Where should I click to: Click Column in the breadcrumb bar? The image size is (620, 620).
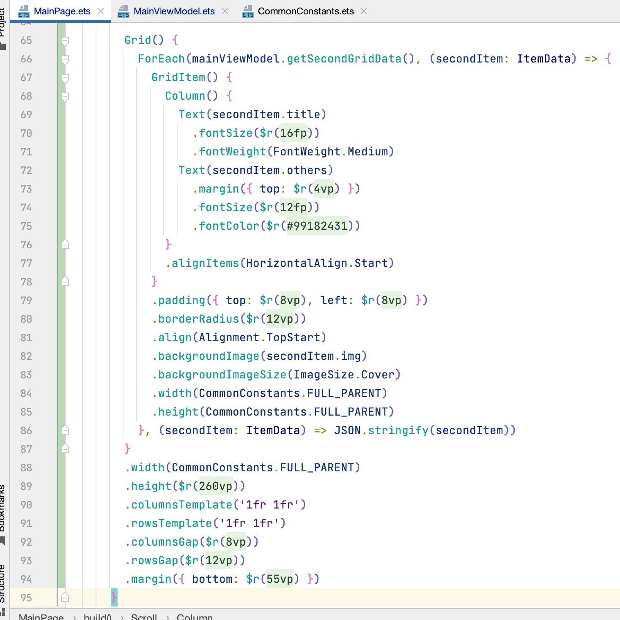tap(195, 617)
